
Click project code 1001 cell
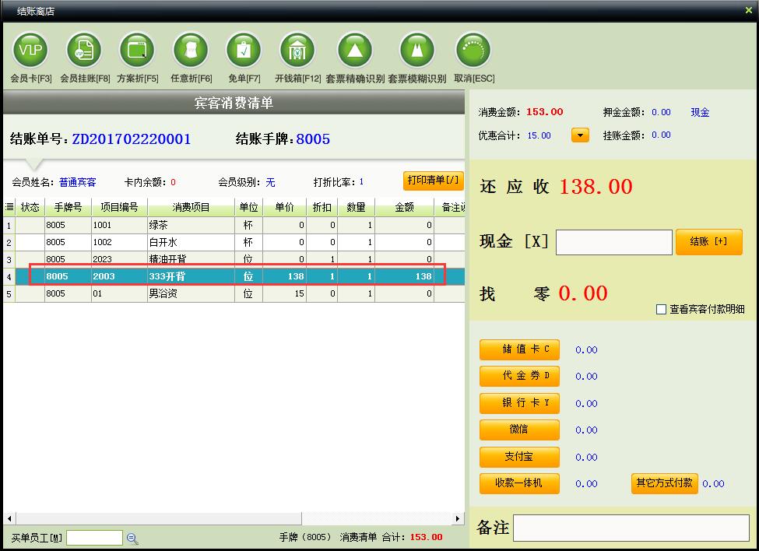119,225
